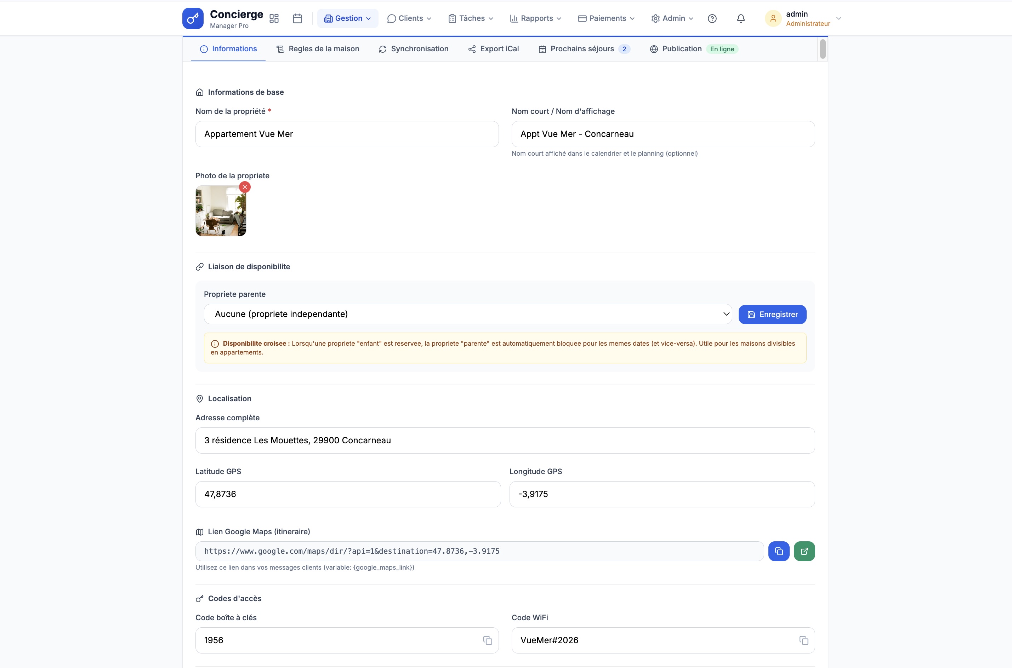Viewport: 1012px width, 668px height.
Task: Click the help question mark icon
Action: pyautogui.click(x=712, y=18)
